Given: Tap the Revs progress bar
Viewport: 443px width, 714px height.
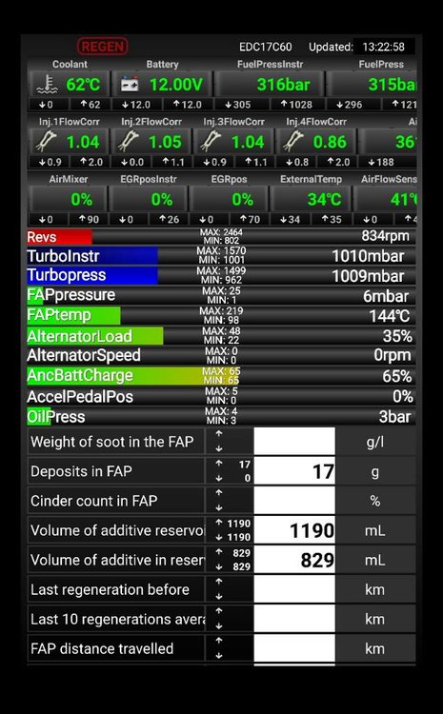Looking at the screenshot, I should pyautogui.click(x=221, y=236).
